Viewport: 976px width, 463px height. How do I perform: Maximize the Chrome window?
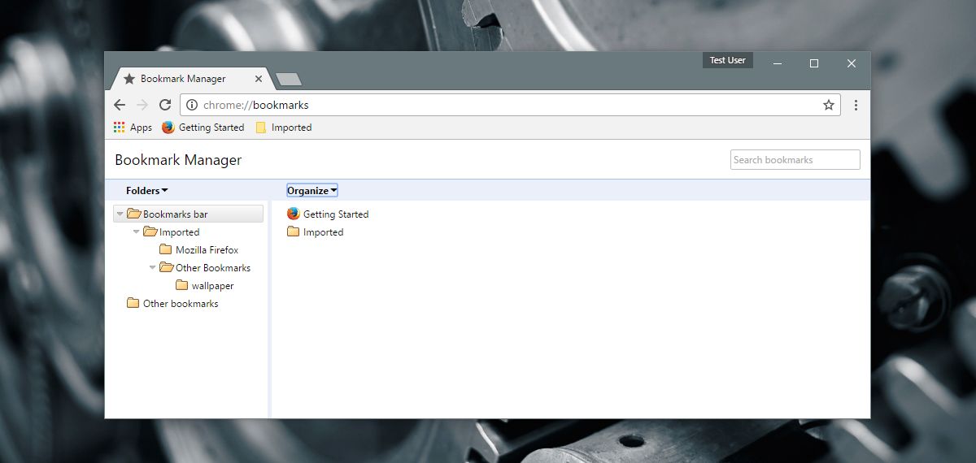[814, 63]
